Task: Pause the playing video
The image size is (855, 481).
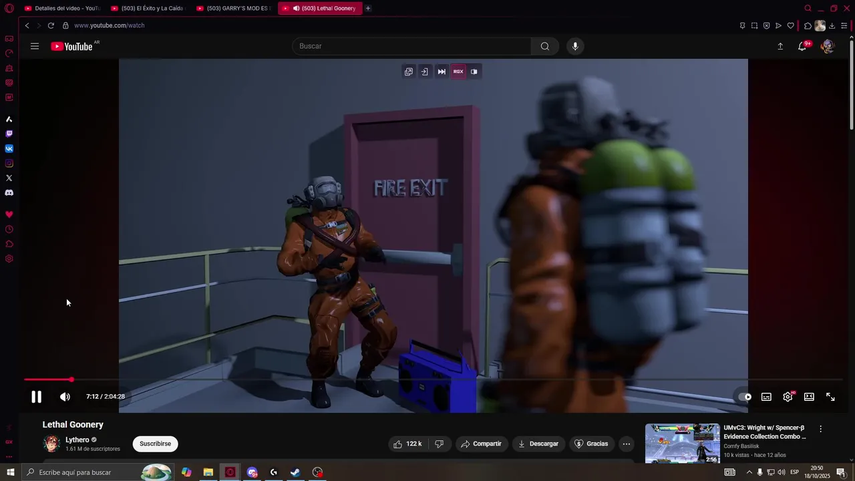Action: point(36,397)
